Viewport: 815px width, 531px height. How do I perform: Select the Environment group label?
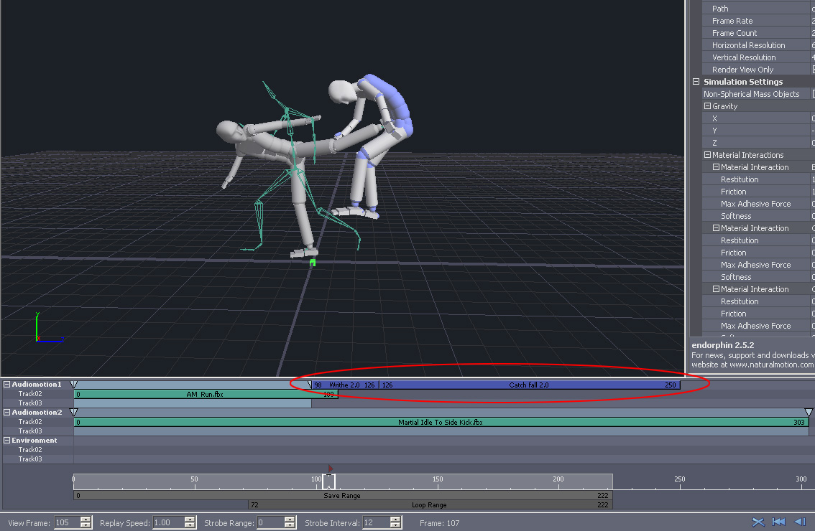coord(34,441)
